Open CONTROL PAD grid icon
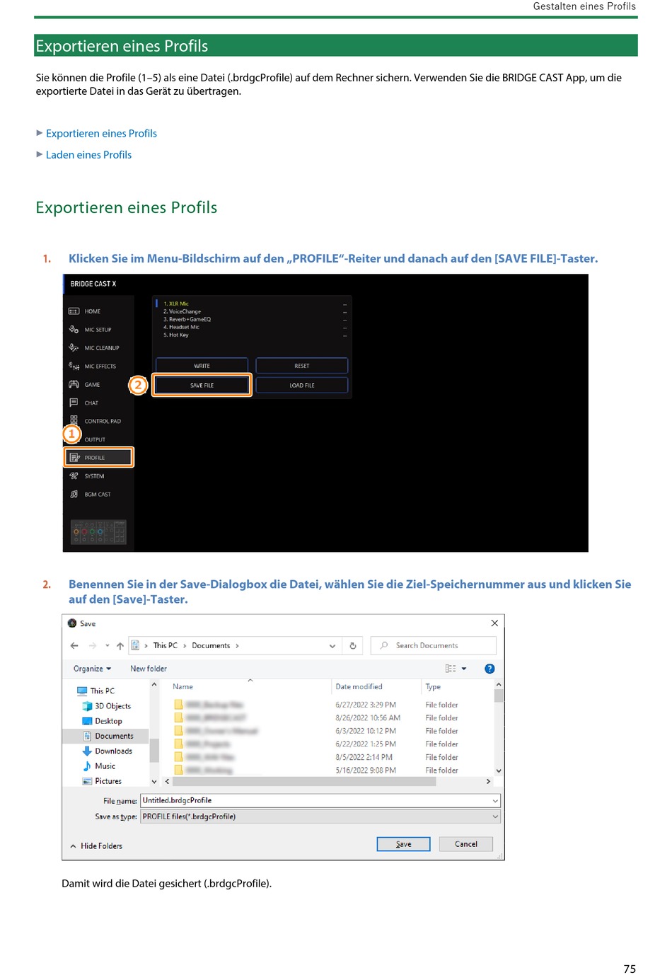This screenshot has height=975, width=672. pos(74,421)
